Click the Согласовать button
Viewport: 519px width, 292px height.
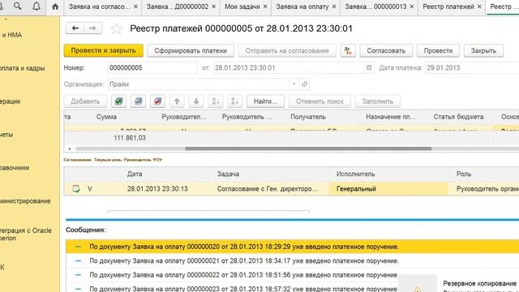[386, 50]
